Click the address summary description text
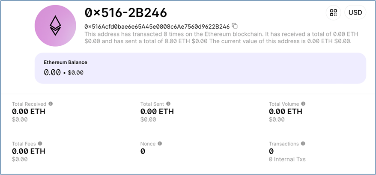Screen dimensions: 376x175 point(221,38)
